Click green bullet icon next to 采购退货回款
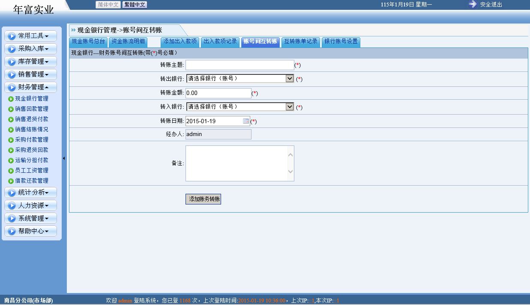This screenshot has height=305, width=530. tap(11, 150)
